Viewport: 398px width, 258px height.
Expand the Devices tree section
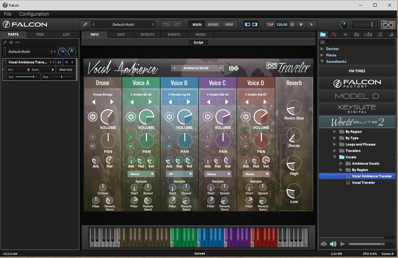pos(322,49)
